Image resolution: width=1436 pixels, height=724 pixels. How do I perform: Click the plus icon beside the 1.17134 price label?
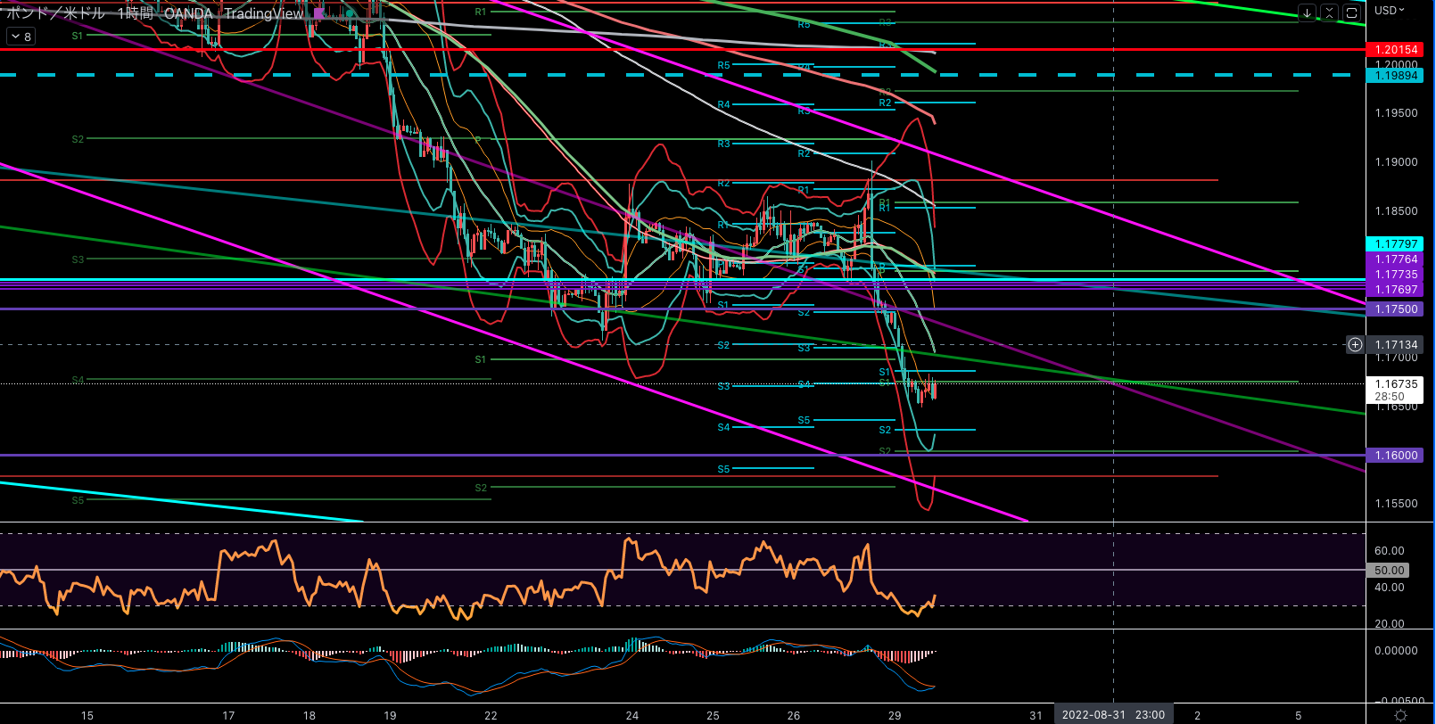pyautogui.click(x=1355, y=344)
